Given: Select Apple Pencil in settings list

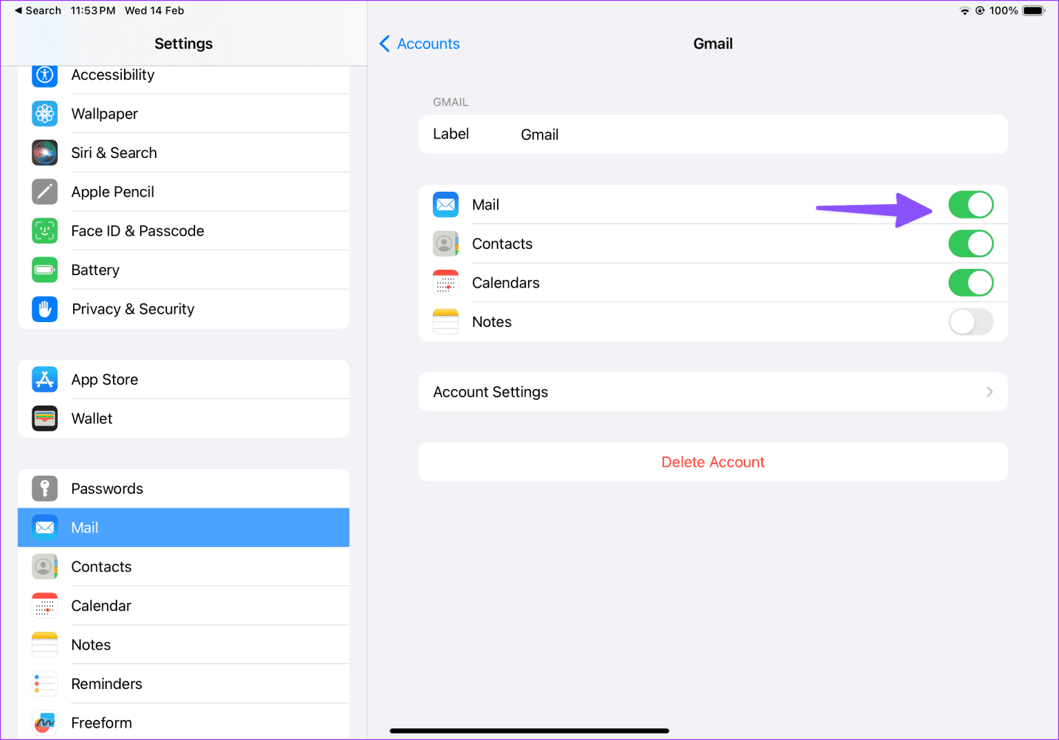Looking at the screenshot, I should [183, 192].
